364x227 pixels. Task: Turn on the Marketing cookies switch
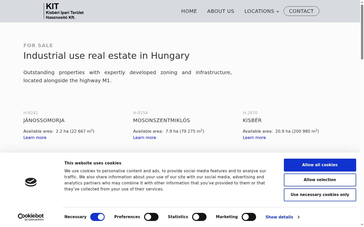point(249,217)
